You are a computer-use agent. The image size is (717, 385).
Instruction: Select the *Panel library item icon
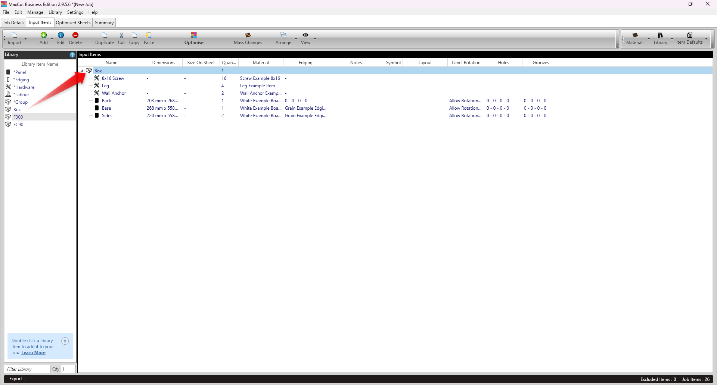pyautogui.click(x=8, y=72)
